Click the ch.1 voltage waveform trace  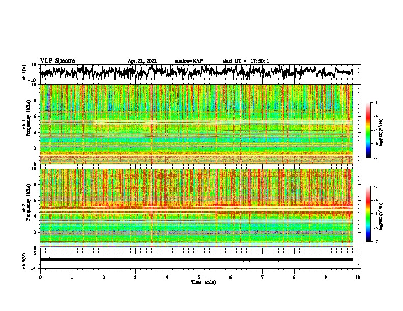coord(196,72)
